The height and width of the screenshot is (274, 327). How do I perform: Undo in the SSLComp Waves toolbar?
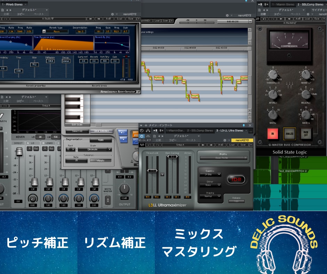coord(264,19)
